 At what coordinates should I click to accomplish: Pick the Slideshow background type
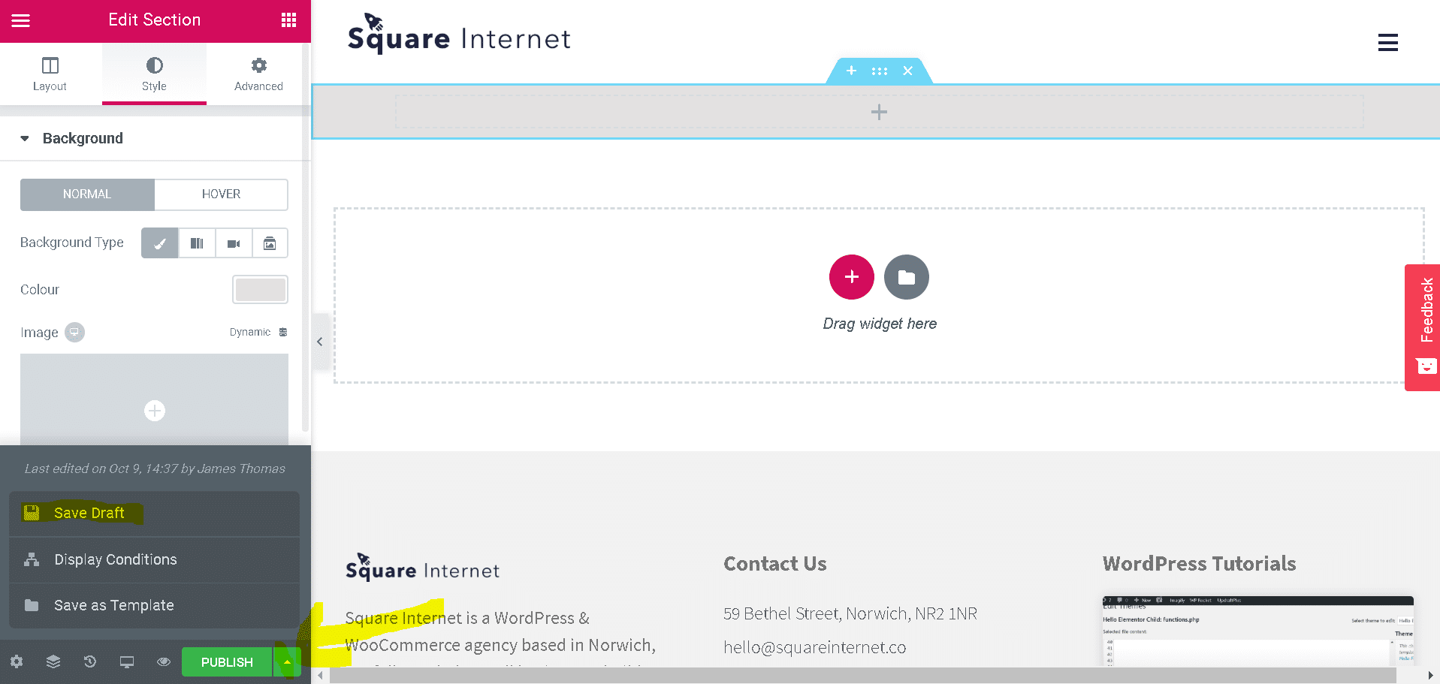[270, 243]
